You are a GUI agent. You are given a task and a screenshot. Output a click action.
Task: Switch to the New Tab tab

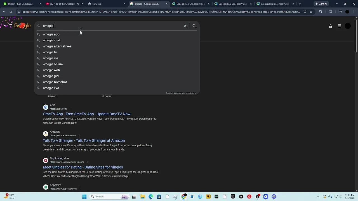click(106, 4)
